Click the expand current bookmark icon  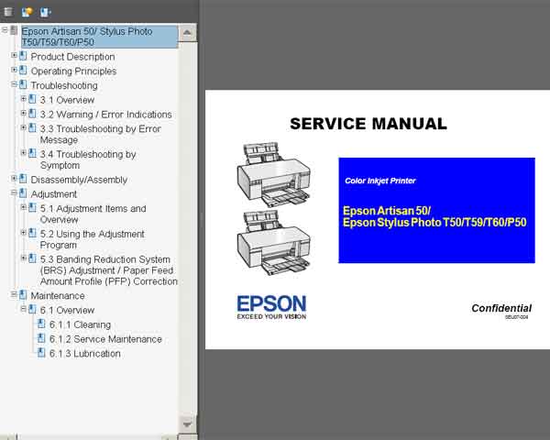(x=45, y=12)
